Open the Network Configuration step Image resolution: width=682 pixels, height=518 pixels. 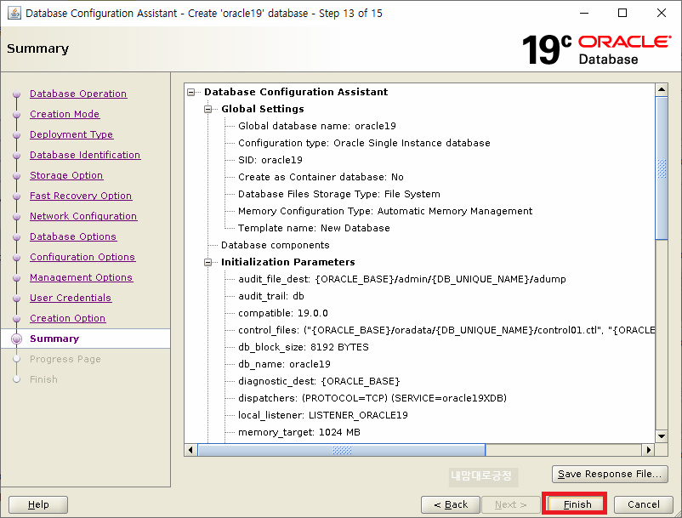pyautogui.click(x=83, y=216)
